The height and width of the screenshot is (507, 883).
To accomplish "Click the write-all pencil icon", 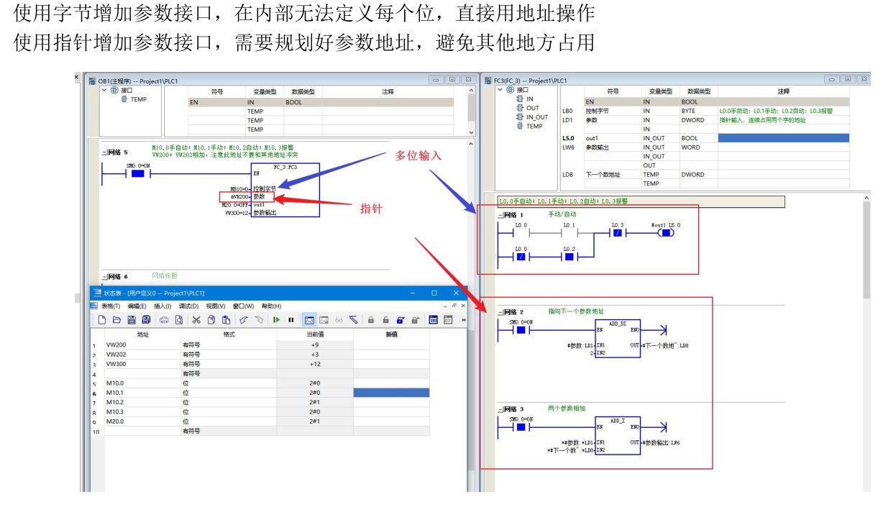I will 353,320.
